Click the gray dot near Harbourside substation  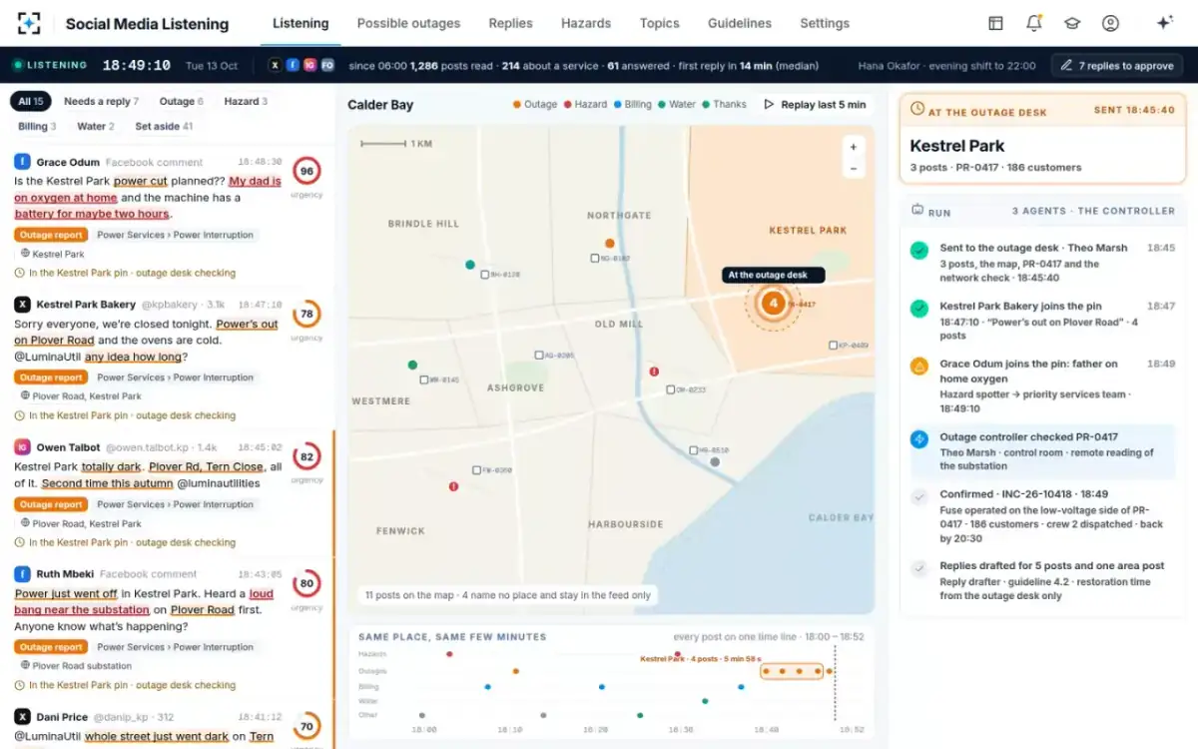[x=714, y=461]
